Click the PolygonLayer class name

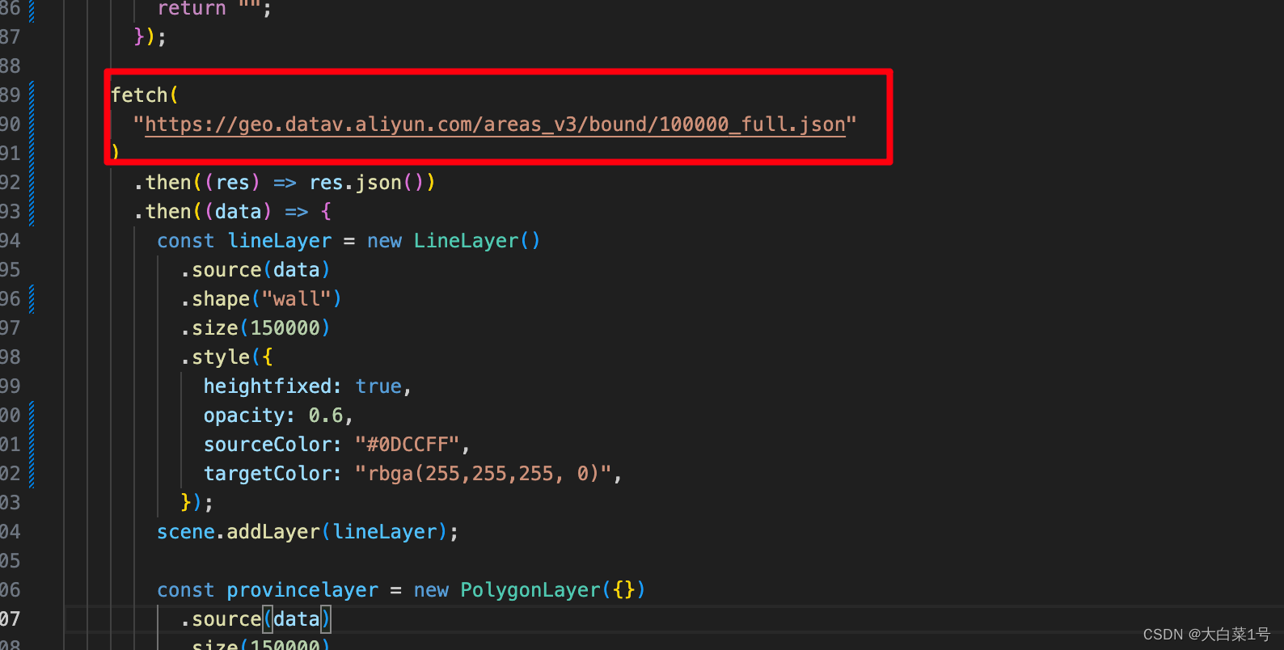[x=530, y=590]
